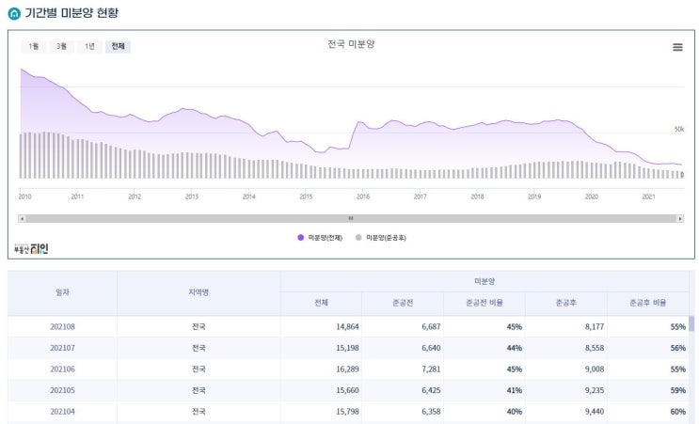Click the chart scrollbar right arrow
699x424 pixels.
[680, 219]
